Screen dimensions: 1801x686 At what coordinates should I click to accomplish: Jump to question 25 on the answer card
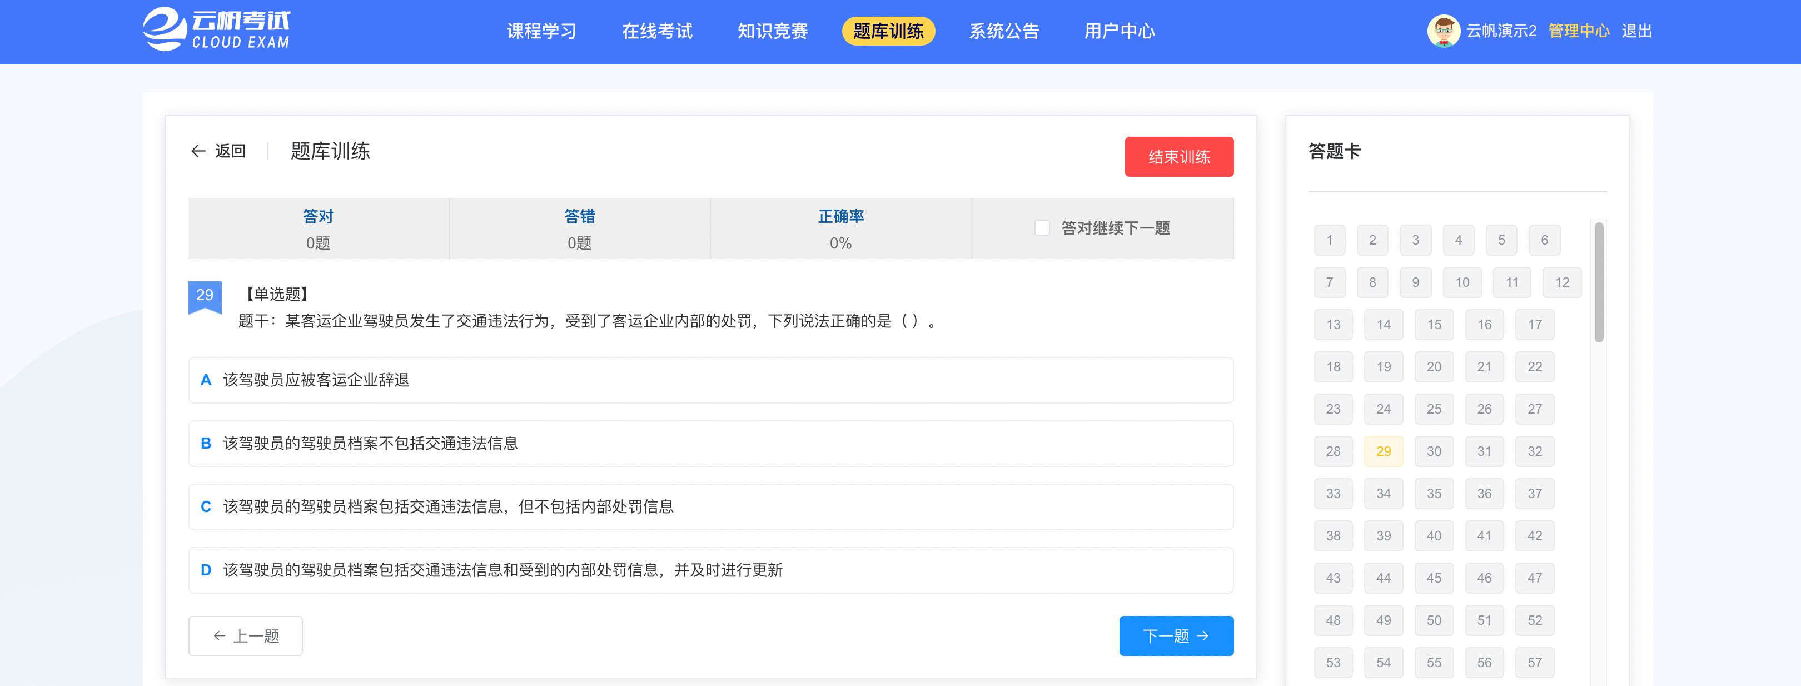pos(1434,409)
